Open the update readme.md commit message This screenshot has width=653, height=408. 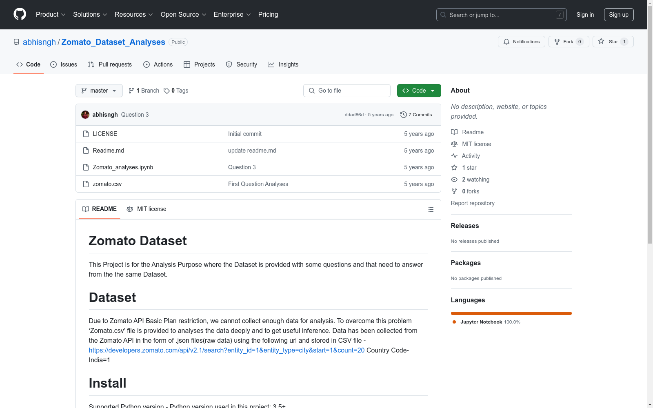coord(252,151)
